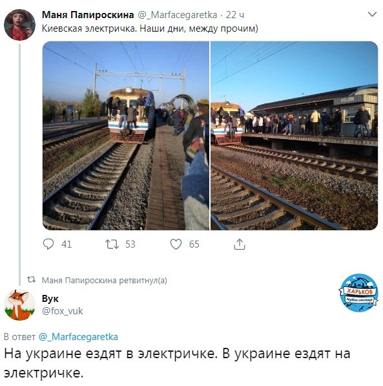Open the left train photo
The width and height of the screenshot is (383, 386).
pyautogui.click(x=126, y=136)
